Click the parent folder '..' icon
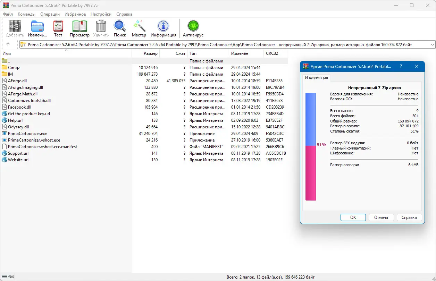Viewport: 436px width, 281px height. [x=5, y=61]
